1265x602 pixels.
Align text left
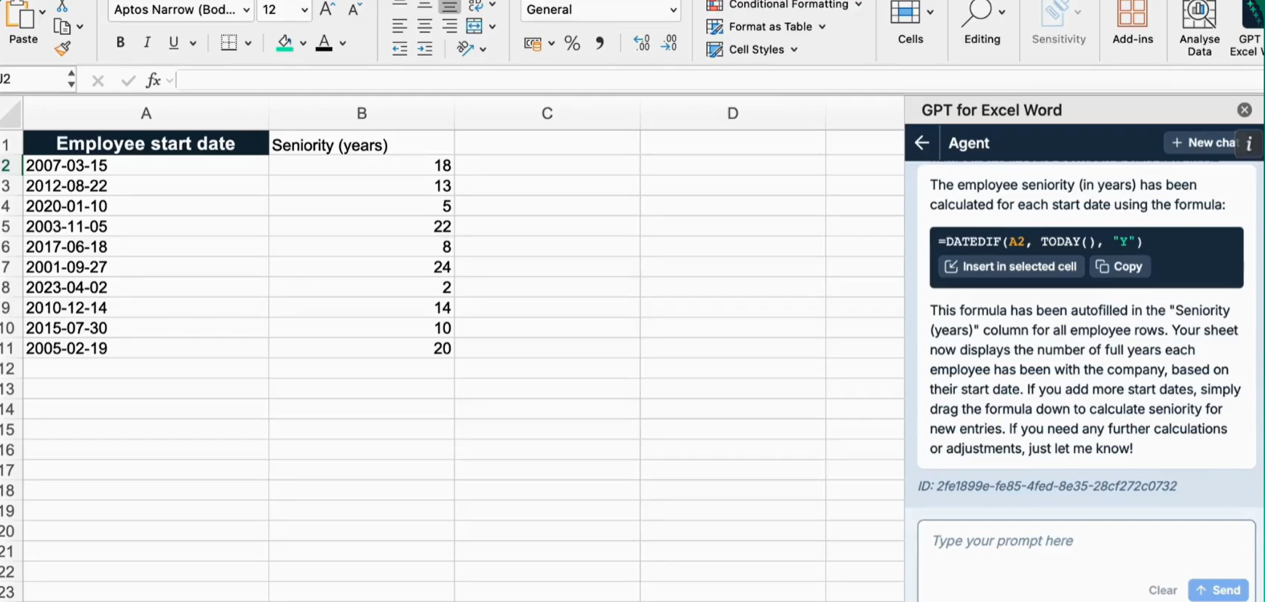400,27
